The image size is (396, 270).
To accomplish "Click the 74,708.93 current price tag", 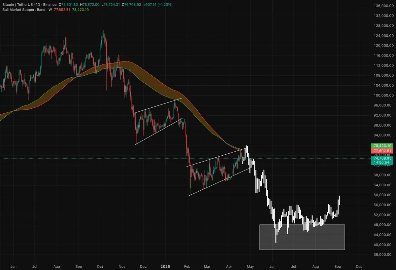I will 383,159.
